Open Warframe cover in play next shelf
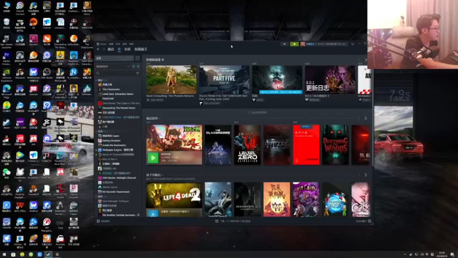The width and height of the screenshot is (458, 258). coord(218,200)
